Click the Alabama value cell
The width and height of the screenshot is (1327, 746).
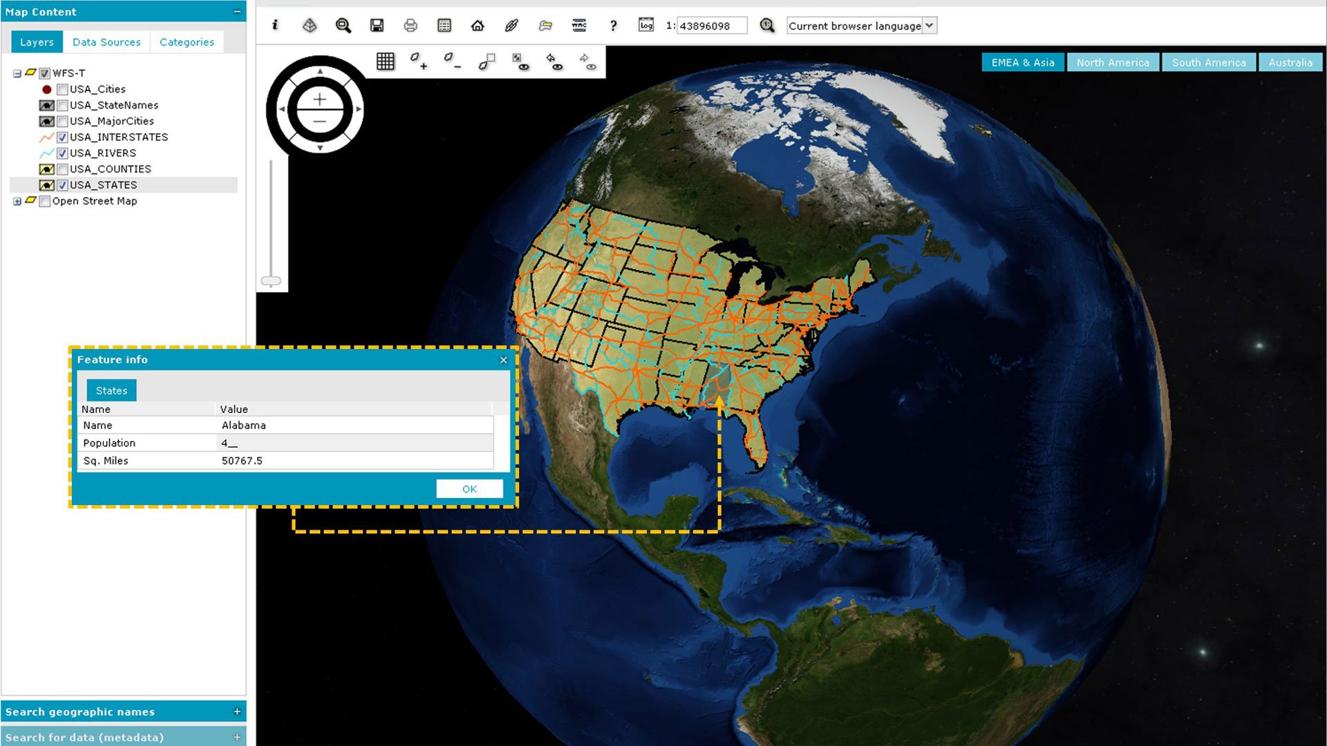pos(355,425)
